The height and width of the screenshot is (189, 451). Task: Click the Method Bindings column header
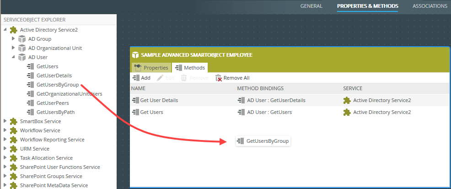pos(260,88)
